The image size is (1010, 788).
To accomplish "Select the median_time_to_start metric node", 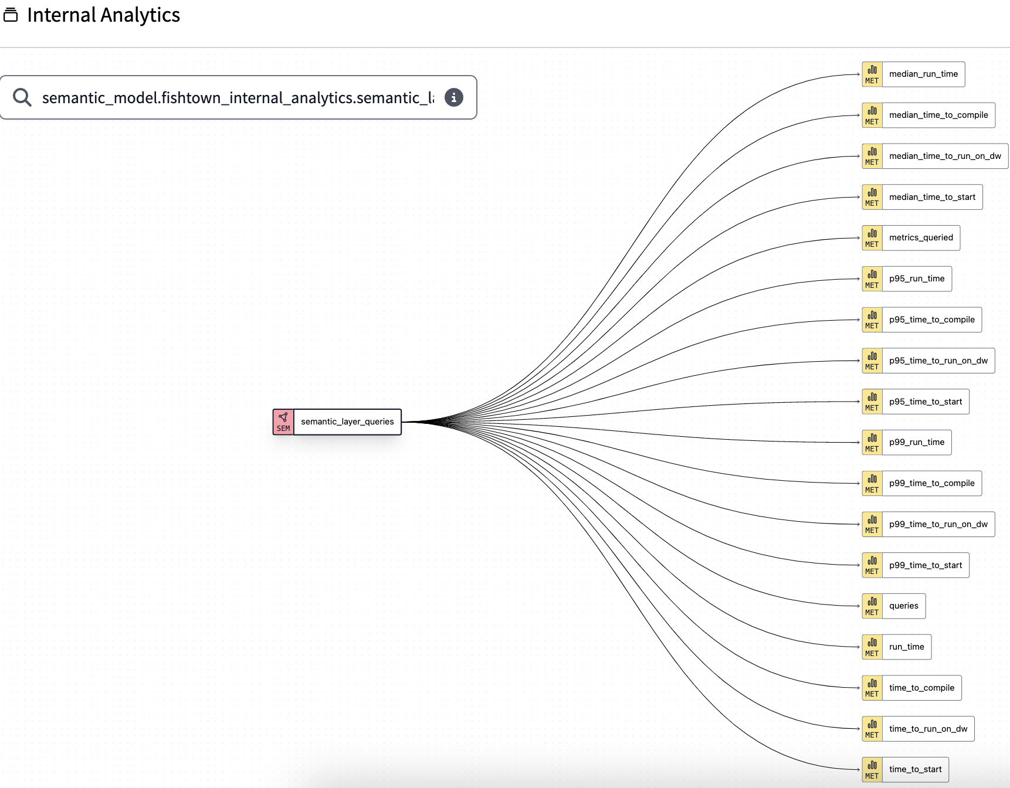I will click(x=932, y=197).
